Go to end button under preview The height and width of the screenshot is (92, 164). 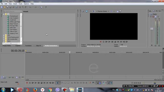coord(121,42)
